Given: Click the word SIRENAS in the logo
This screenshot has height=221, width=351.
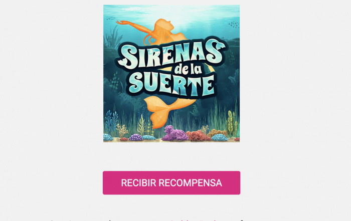Looking at the screenshot, I should coord(171,54).
